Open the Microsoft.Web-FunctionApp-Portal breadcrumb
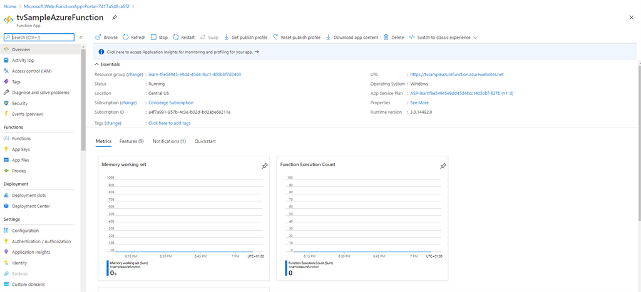 pyautogui.click(x=76, y=6)
